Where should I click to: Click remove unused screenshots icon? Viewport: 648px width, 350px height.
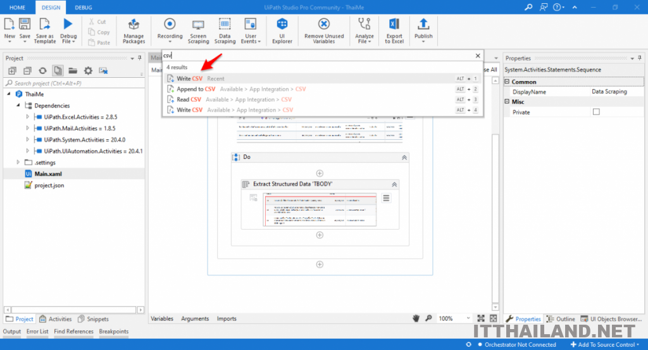click(103, 71)
